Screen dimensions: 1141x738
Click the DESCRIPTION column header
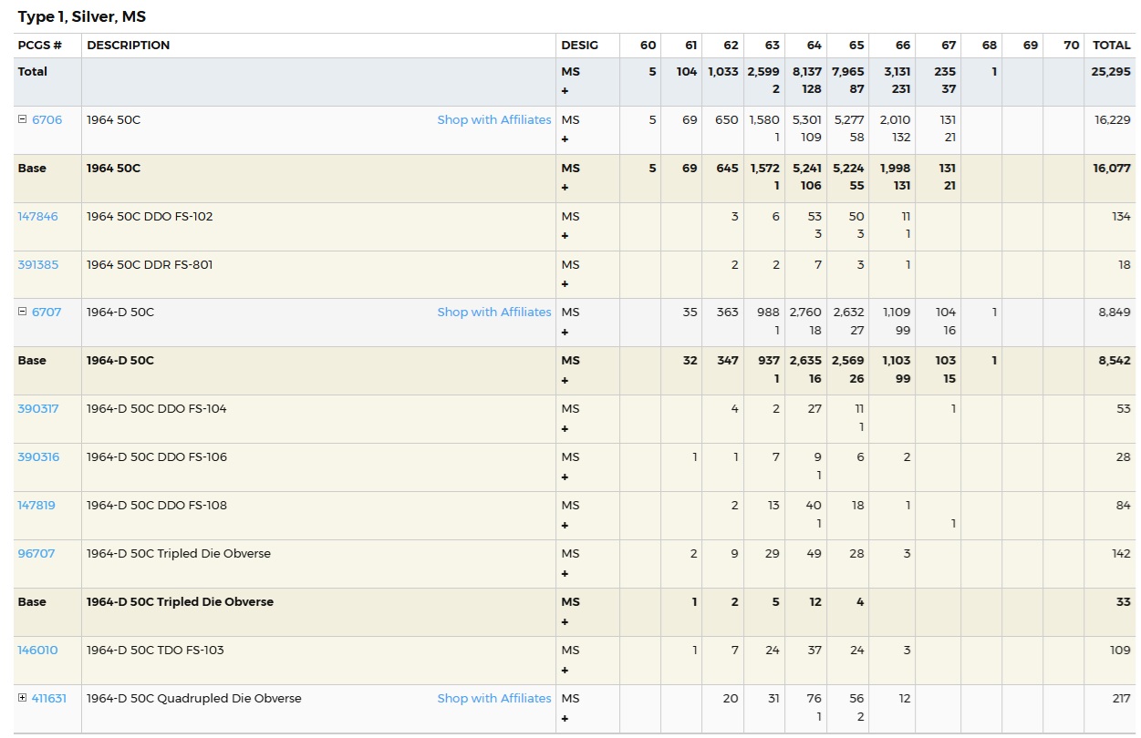click(x=129, y=45)
